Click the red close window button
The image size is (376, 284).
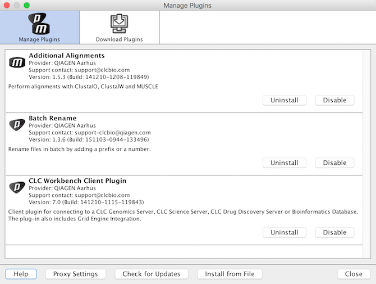[7, 5]
